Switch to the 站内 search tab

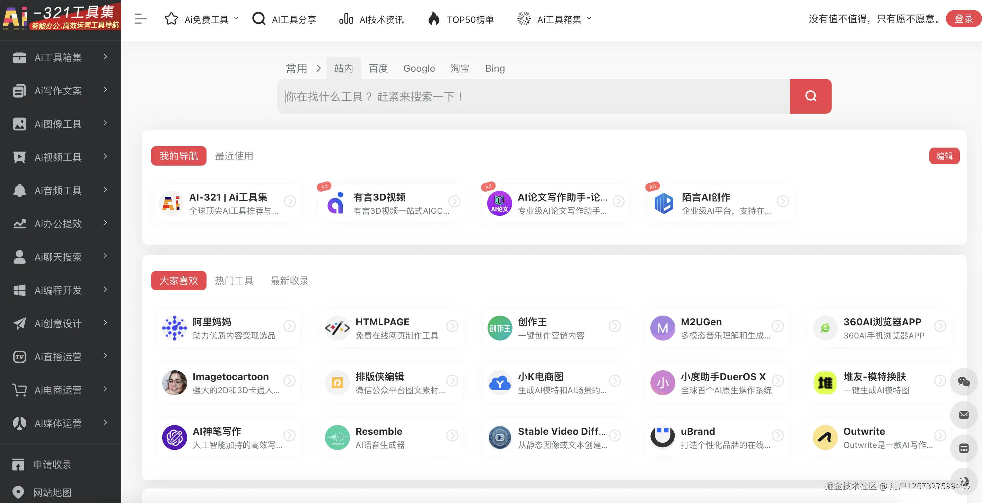343,68
